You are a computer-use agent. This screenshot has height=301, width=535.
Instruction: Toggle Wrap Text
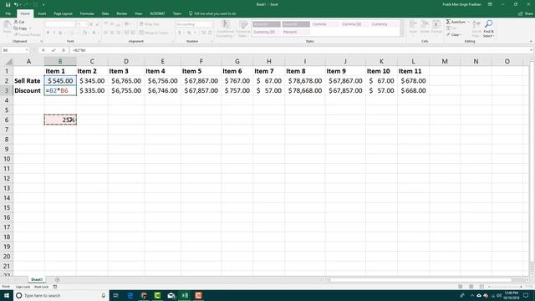[x=149, y=24]
